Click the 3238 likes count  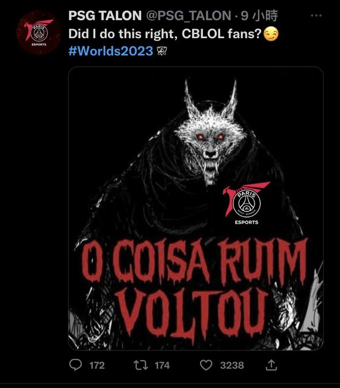click(x=232, y=366)
